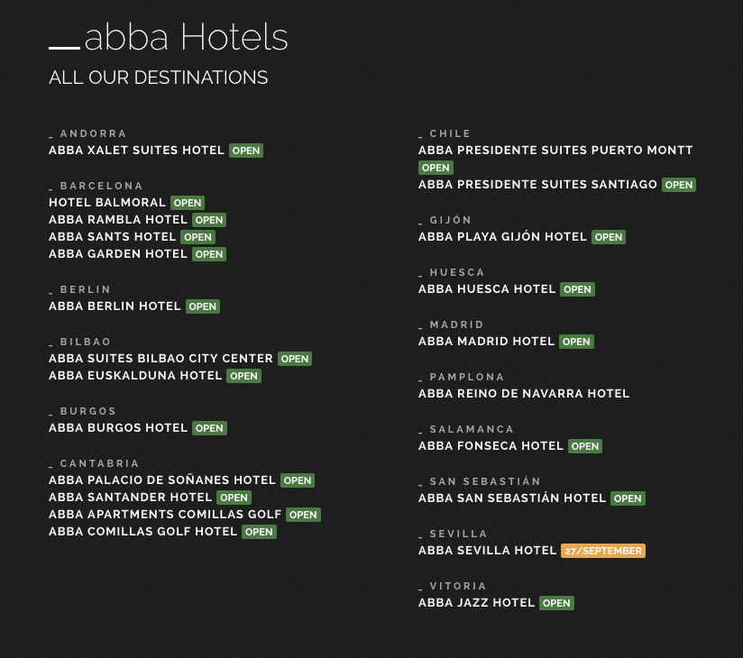Open Abba Reino de Navarra Hotel
This screenshot has width=743, height=658.
tap(524, 394)
